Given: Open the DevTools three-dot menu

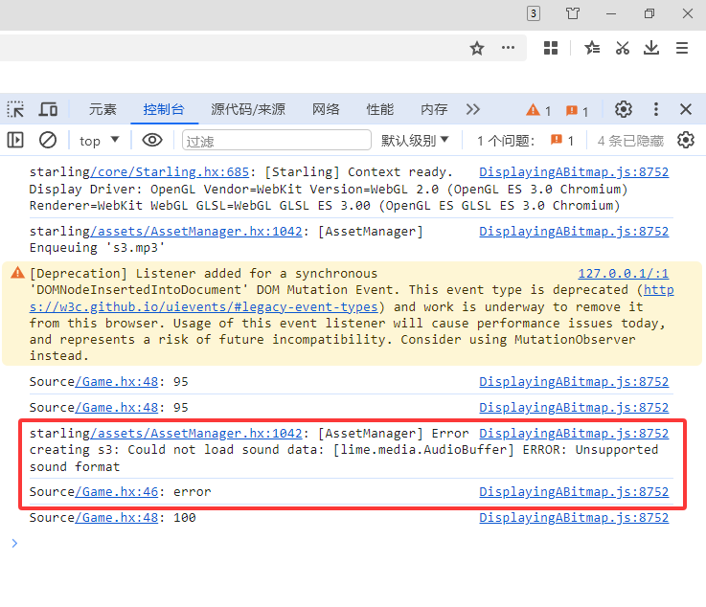Looking at the screenshot, I should pos(656,109).
